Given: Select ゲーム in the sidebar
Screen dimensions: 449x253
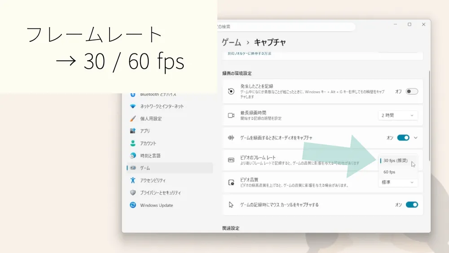Looking at the screenshot, I should coord(170,168).
